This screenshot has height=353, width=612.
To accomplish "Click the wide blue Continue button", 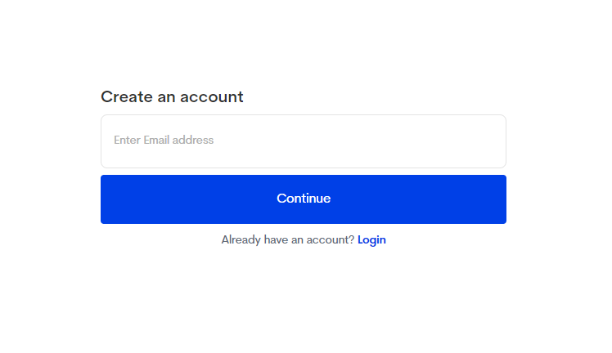I will [x=304, y=199].
